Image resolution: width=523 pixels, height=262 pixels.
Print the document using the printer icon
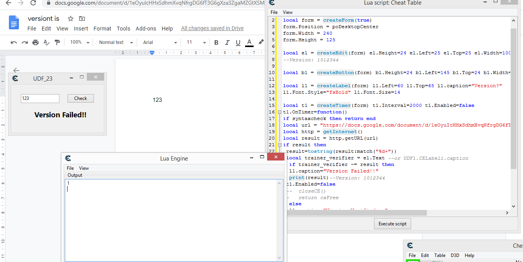point(36,42)
